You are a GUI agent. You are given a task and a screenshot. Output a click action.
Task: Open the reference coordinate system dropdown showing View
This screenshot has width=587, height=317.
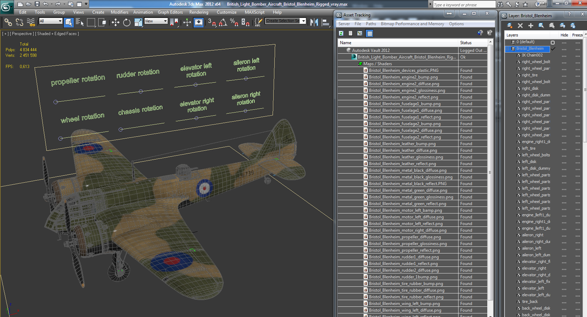coord(156,21)
